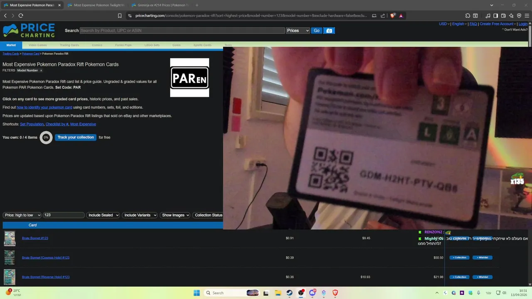The height and width of the screenshot is (299, 532).
Task: Click the OBS icon in taskbar
Action: [301, 293]
